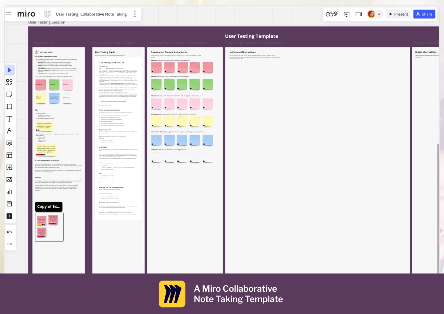Click the 'User Testing Session' frame title
444x314 pixels.
[47, 22]
